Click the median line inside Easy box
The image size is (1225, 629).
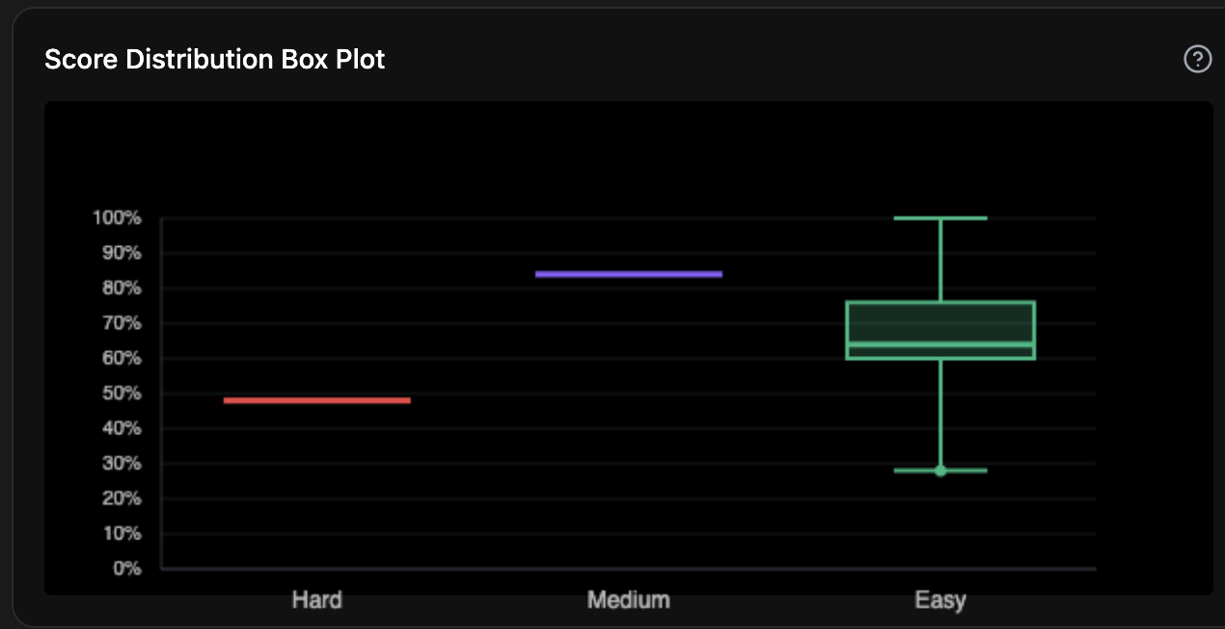tap(940, 343)
